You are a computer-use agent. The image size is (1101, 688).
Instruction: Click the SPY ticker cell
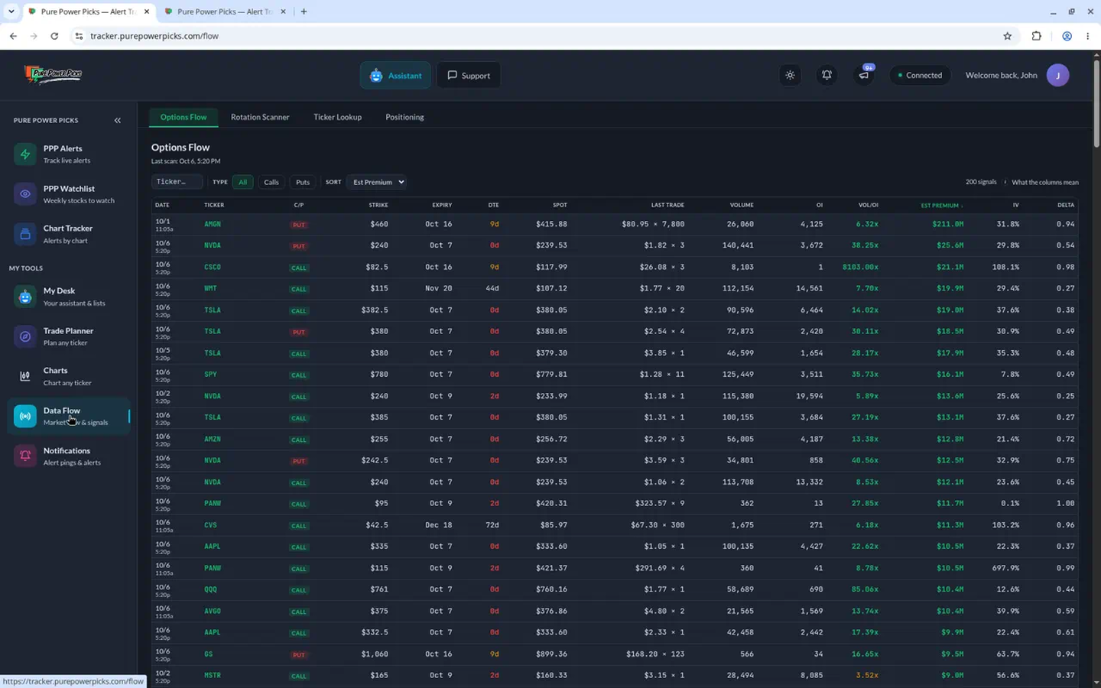[x=210, y=375]
